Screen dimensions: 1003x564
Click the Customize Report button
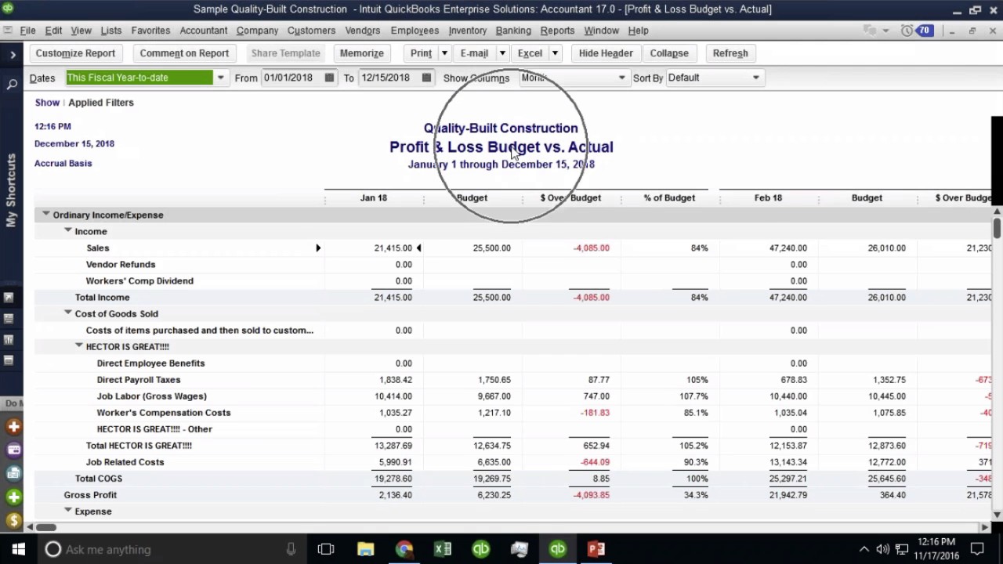pyautogui.click(x=75, y=53)
